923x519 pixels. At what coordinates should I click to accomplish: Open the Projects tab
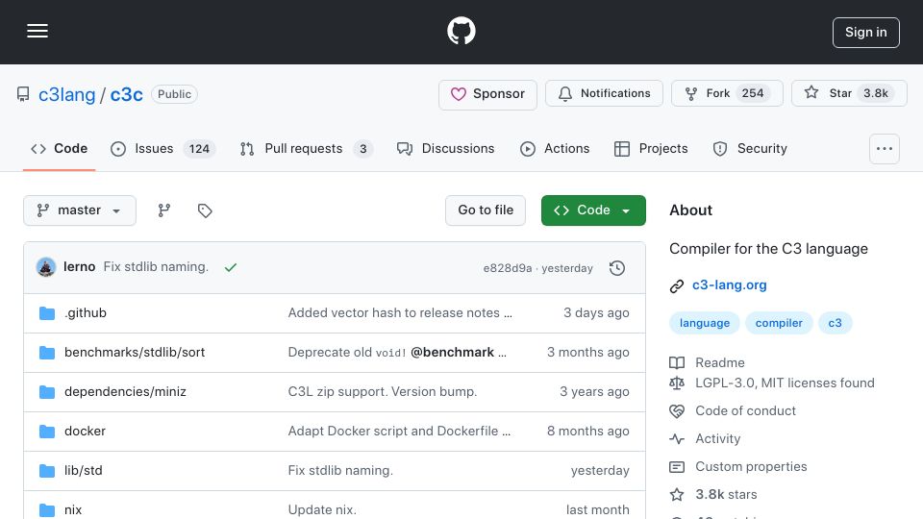point(651,149)
